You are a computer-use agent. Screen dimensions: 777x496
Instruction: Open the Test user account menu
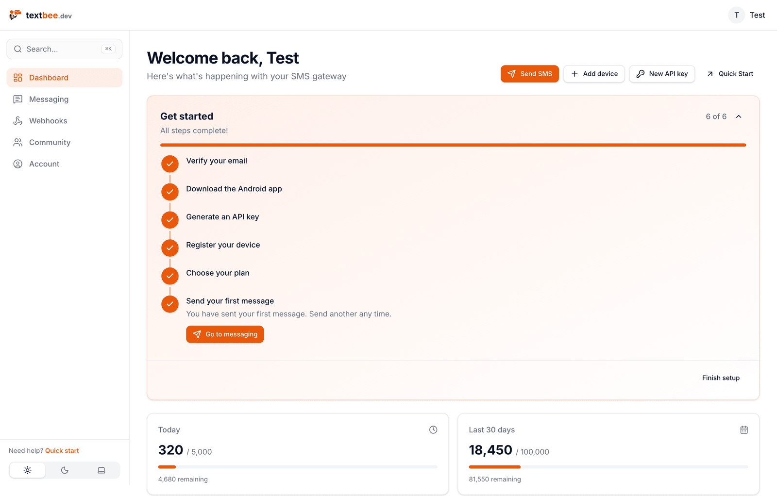[747, 15]
